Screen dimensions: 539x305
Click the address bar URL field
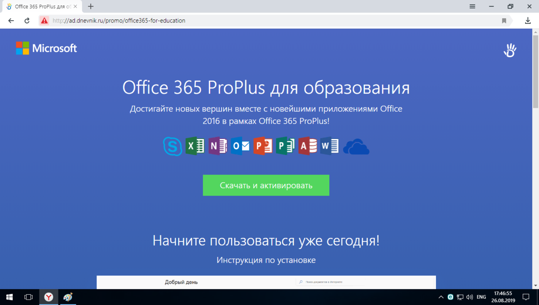click(135, 20)
